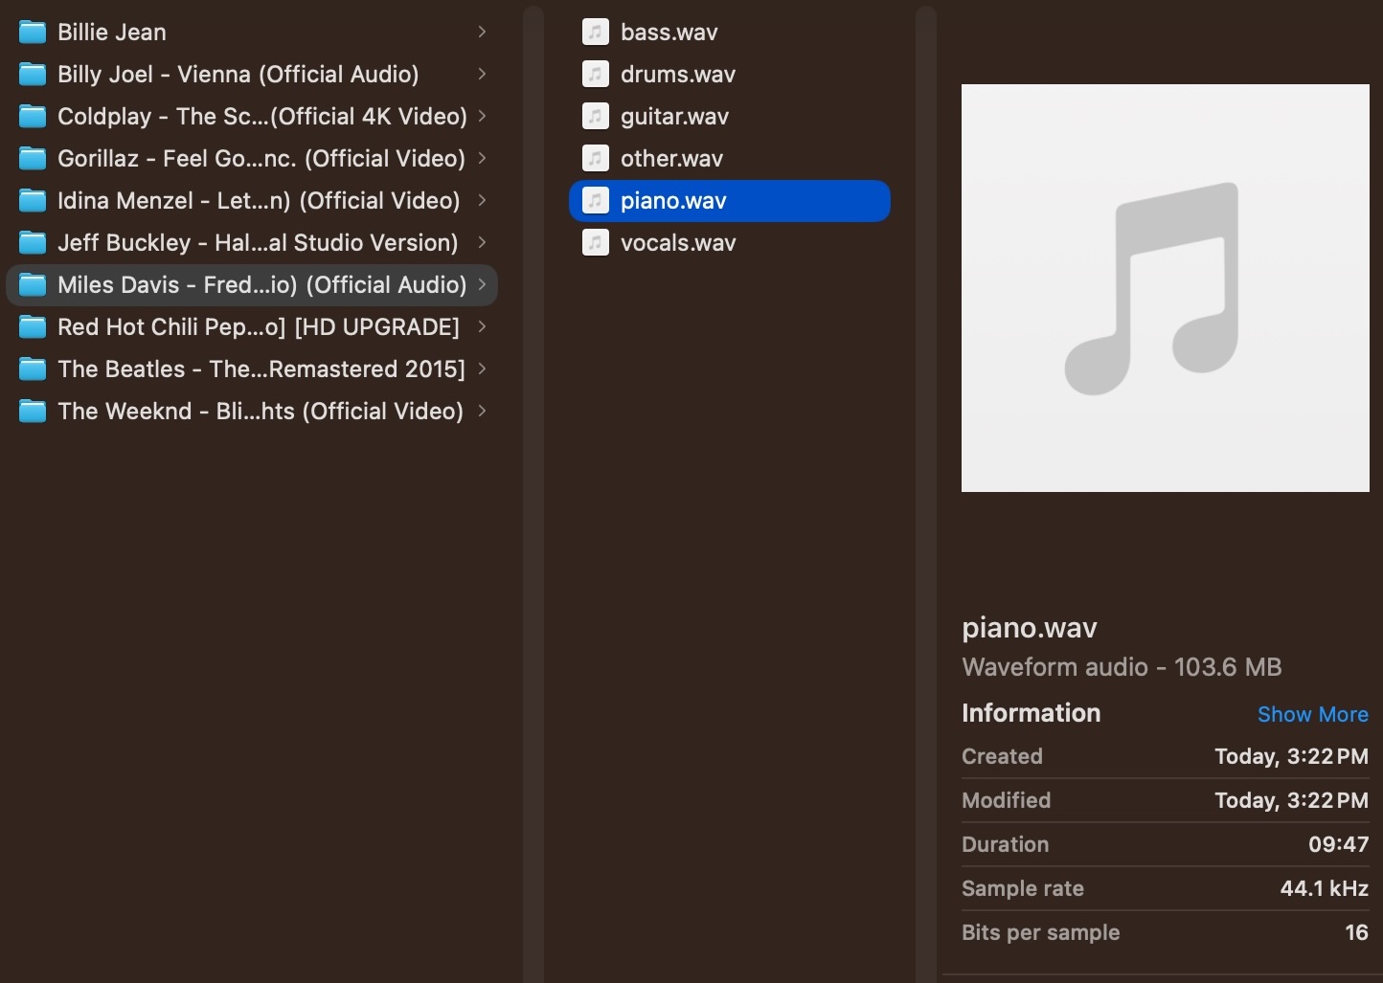Expand the Coldplay folder chevron

[482, 116]
